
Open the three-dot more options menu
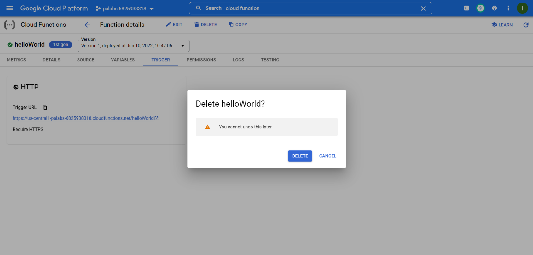pyautogui.click(x=508, y=8)
